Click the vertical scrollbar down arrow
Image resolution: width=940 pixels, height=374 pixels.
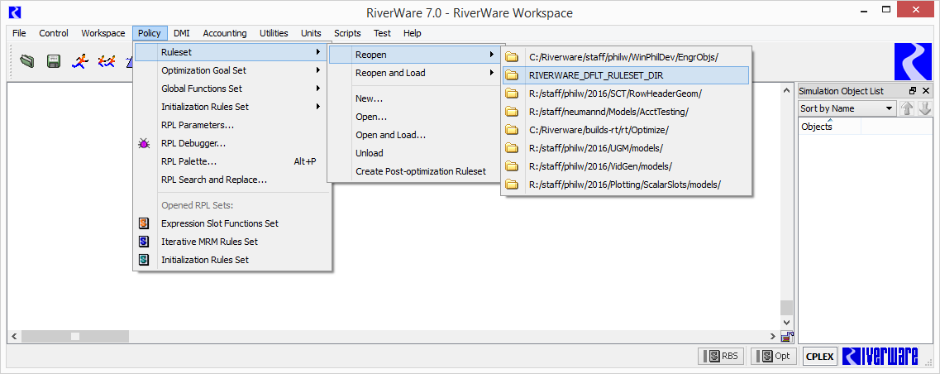point(786,324)
